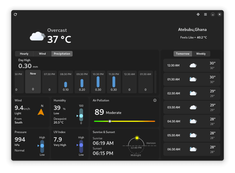Click the cloud icon in 02:30 AM forecast row
This screenshot has height=173, width=235.
click(x=193, y=93)
